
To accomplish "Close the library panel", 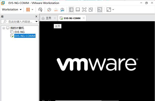I will [x=36, y=16].
